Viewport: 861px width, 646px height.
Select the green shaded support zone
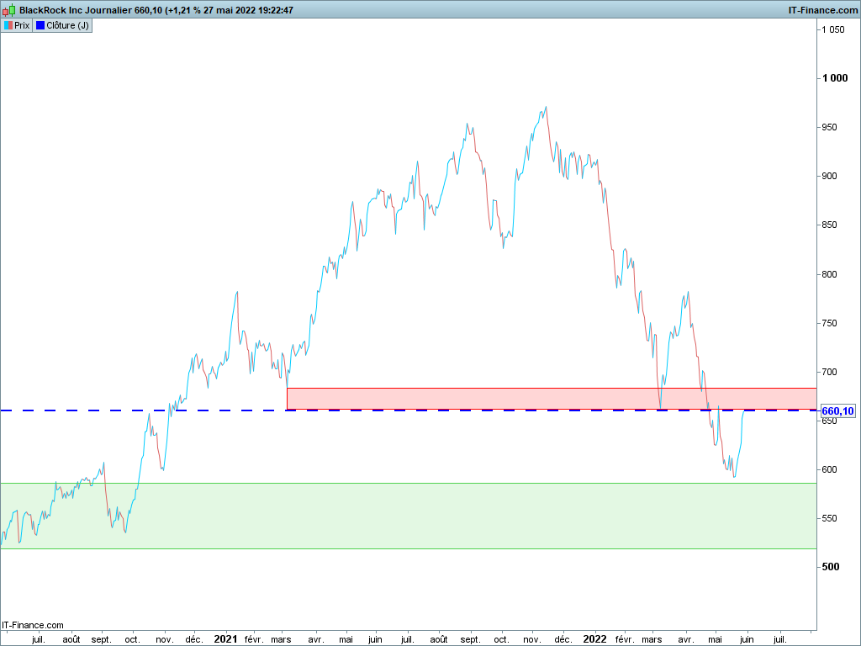coord(409,516)
